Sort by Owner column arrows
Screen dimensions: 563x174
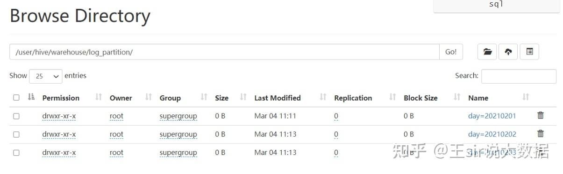tap(149, 97)
